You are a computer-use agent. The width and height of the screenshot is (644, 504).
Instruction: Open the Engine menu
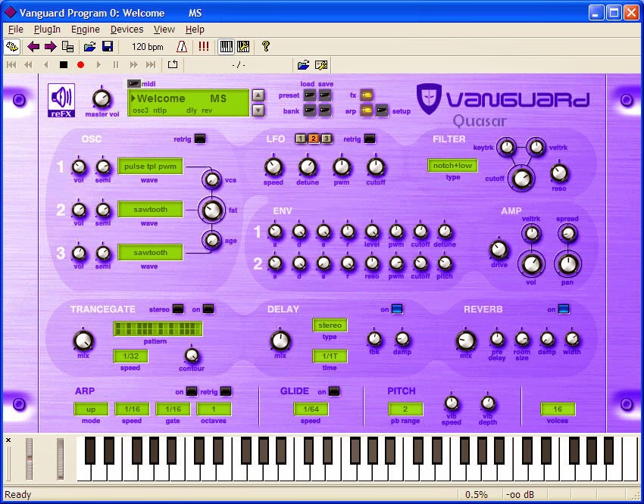coord(86,30)
